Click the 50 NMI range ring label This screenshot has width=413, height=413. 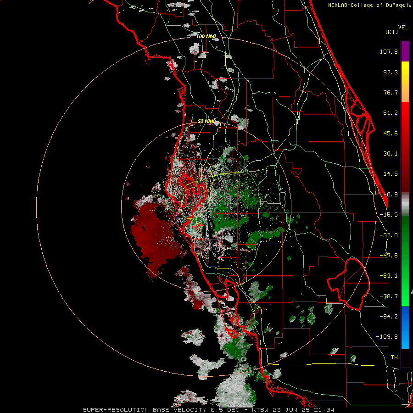click(206, 122)
